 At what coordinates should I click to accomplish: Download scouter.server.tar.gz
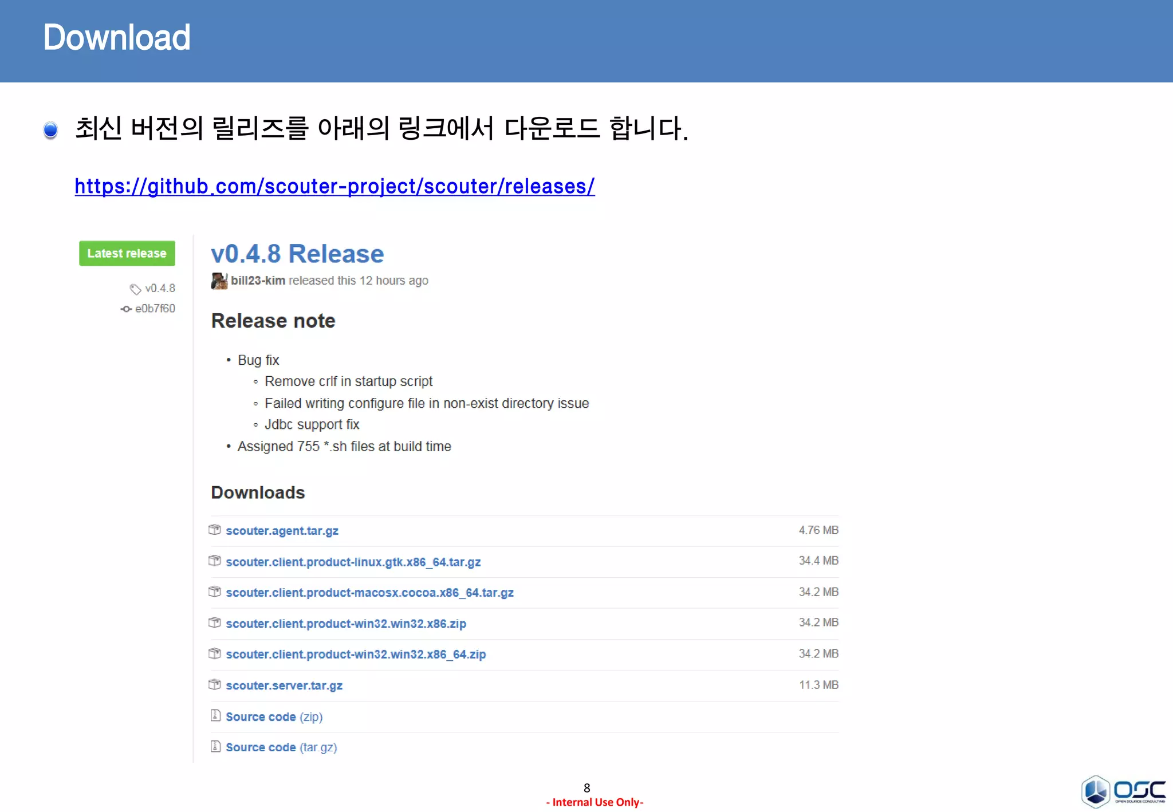284,685
